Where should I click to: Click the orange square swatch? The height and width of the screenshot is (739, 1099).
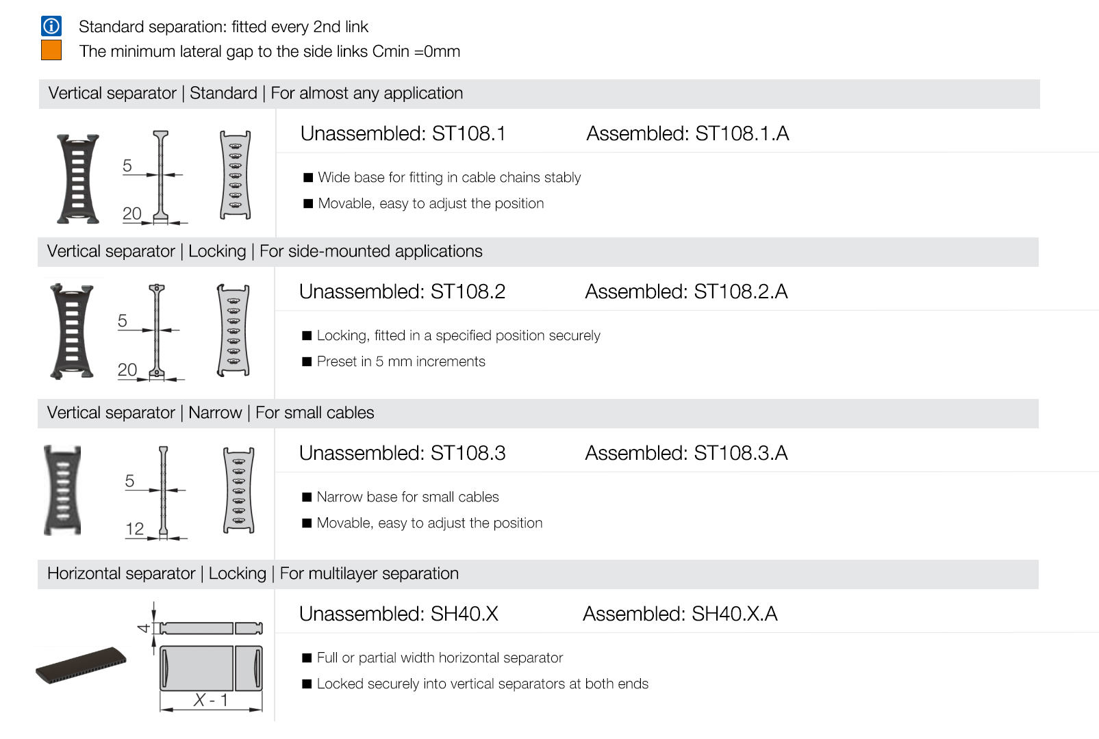51,50
